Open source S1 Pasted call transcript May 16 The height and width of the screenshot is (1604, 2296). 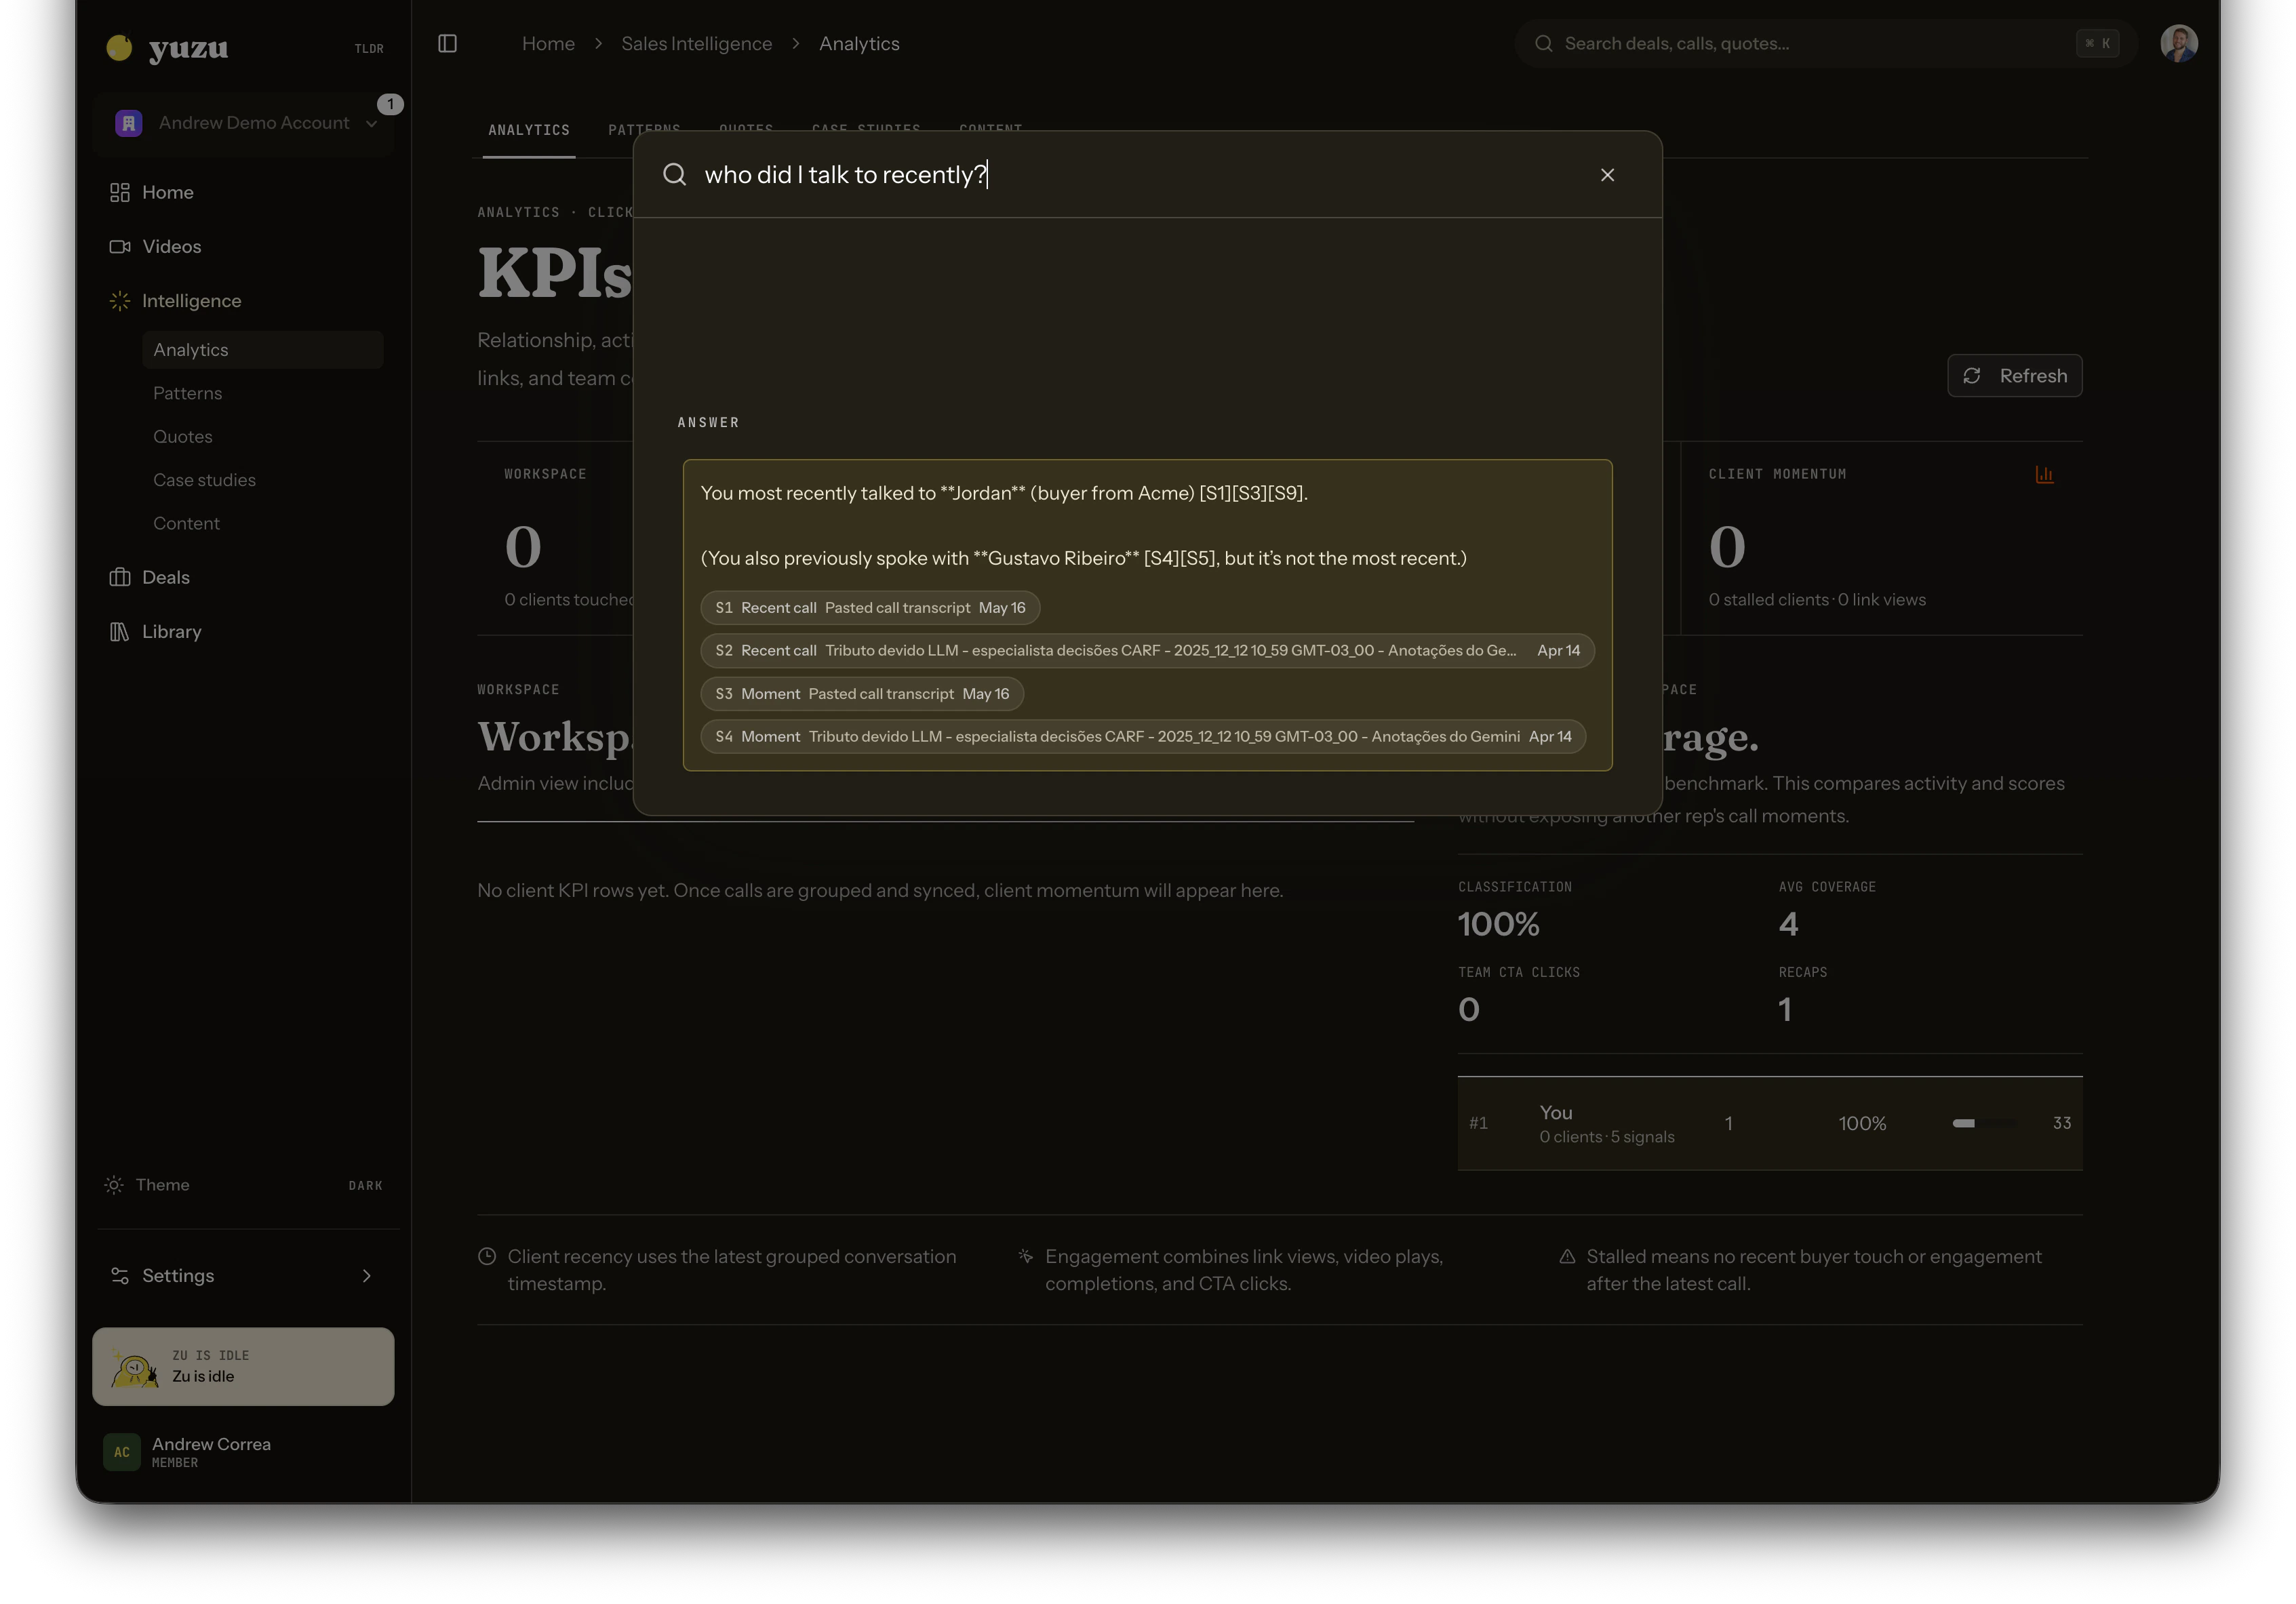tap(870, 607)
